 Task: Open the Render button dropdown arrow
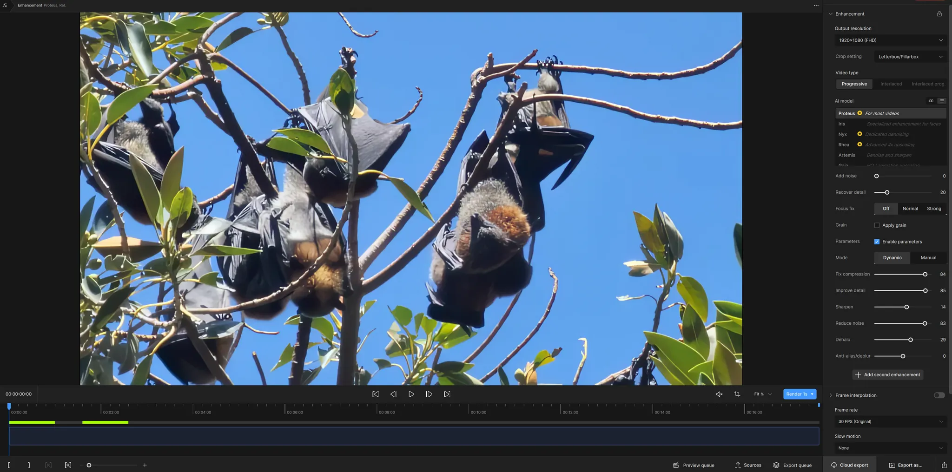(812, 394)
